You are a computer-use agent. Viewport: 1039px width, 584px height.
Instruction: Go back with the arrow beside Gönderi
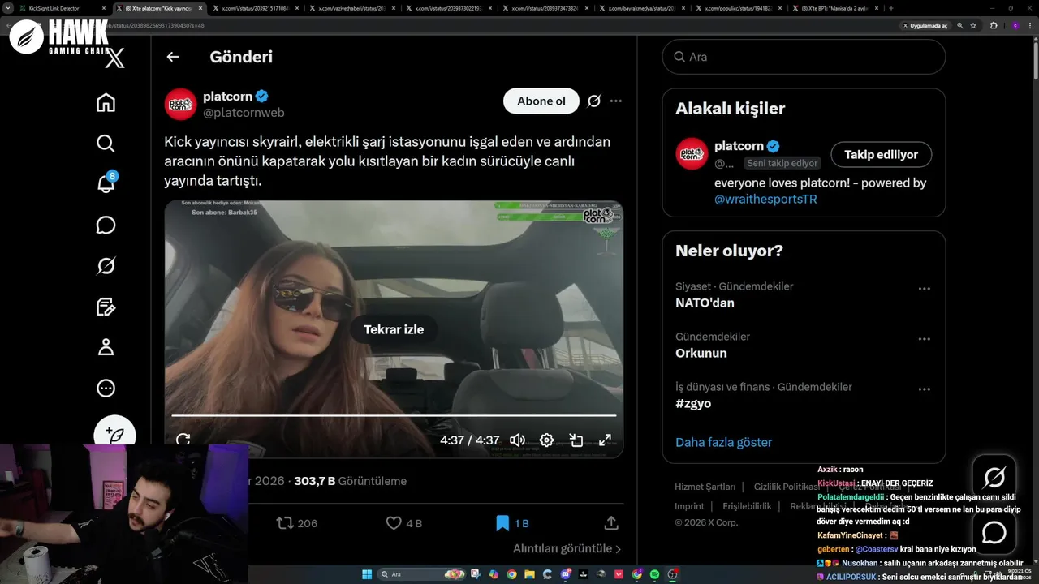tap(172, 57)
